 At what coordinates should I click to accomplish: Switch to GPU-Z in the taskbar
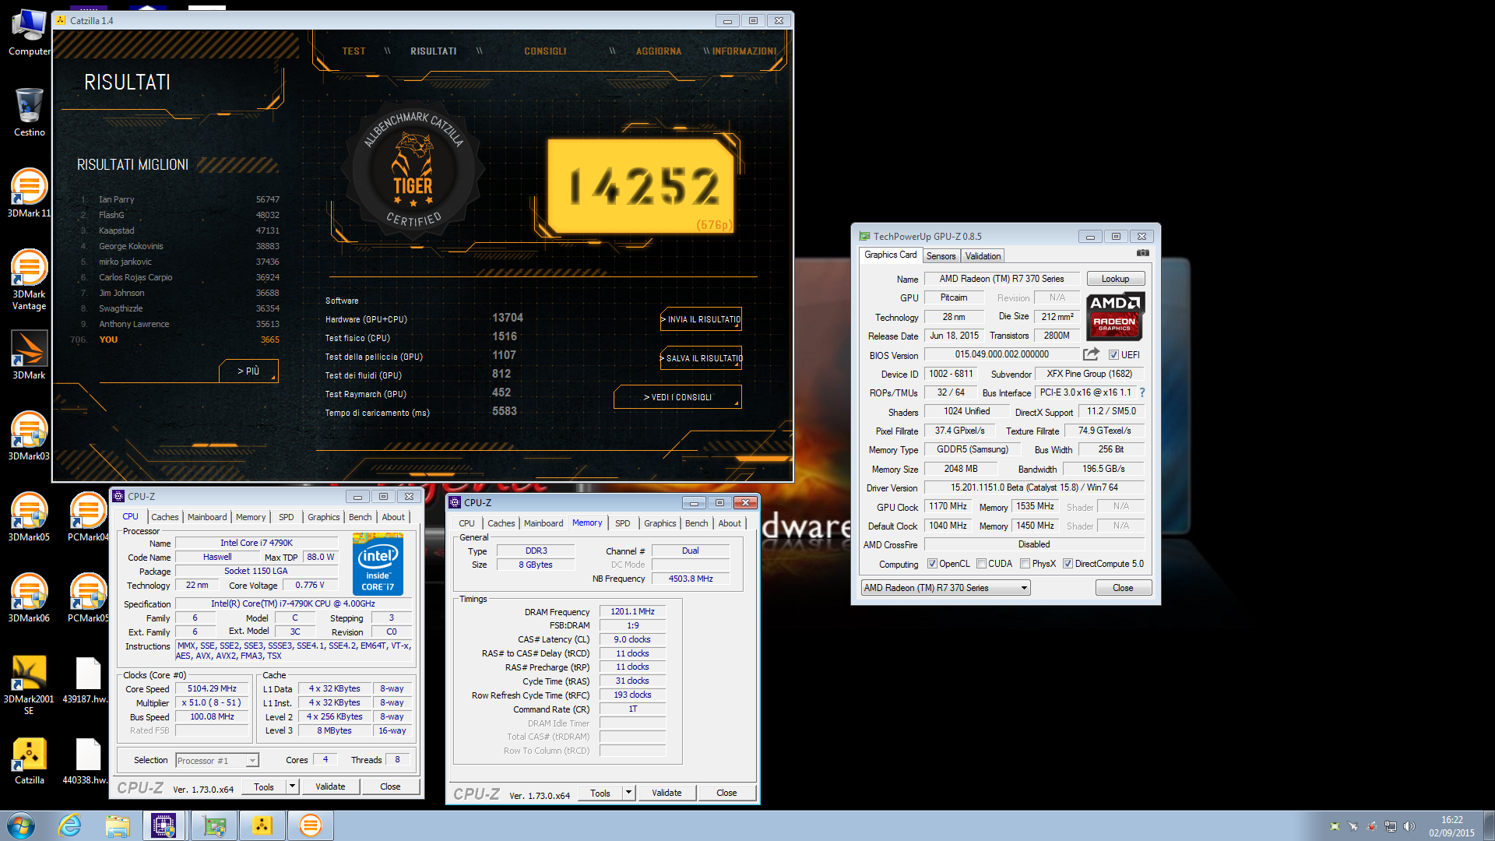(213, 825)
